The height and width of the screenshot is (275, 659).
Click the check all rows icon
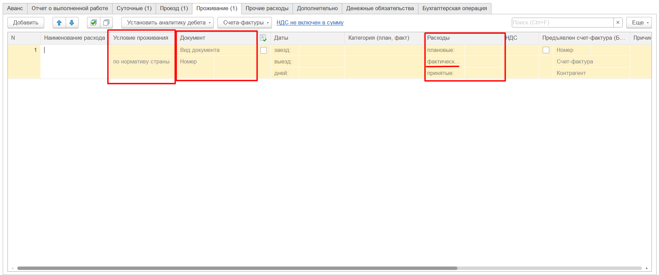tap(93, 23)
